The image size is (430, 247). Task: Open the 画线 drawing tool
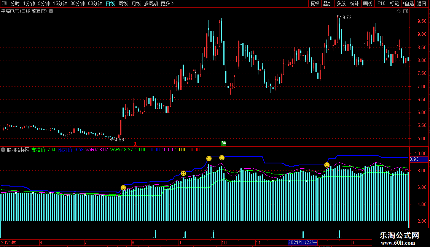click(x=368, y=3)
